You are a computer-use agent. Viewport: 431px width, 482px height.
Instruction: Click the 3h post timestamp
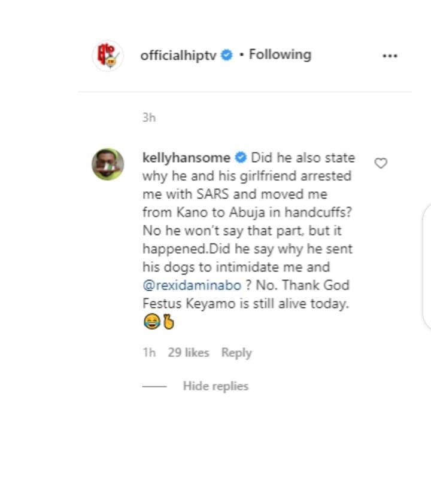point(149,118)
